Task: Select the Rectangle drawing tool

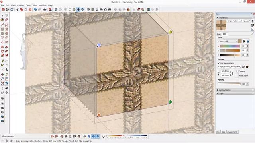Action: coord(2,29)
